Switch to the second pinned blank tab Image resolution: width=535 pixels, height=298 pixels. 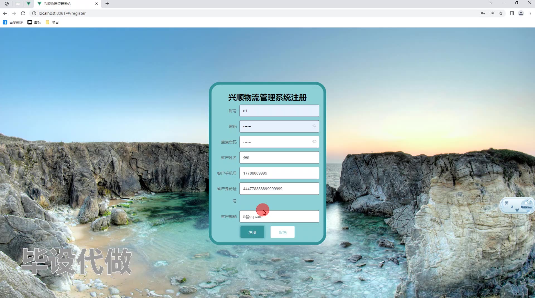[x=18, y=4]
